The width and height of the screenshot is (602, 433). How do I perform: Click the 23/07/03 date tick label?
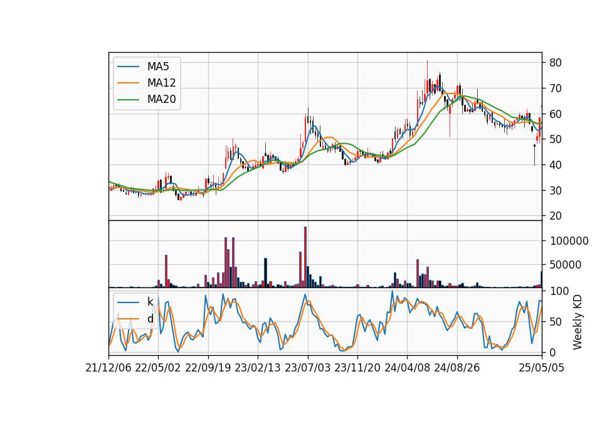307,368
